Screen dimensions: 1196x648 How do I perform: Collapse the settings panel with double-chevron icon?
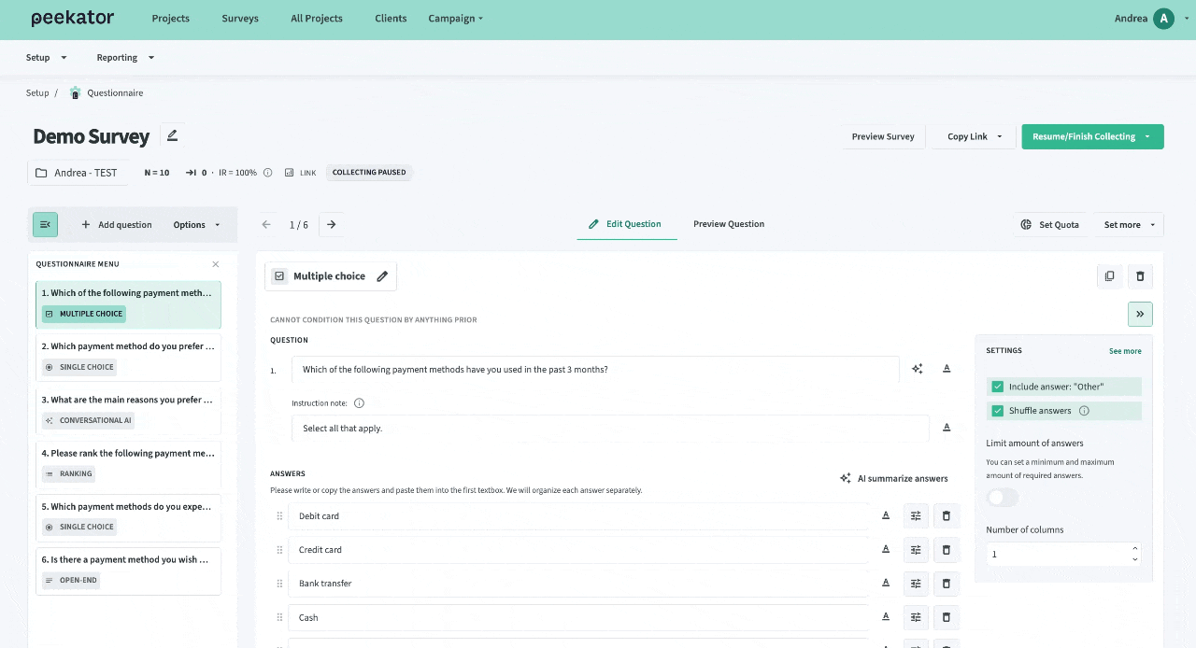(x=1140, y=314)
